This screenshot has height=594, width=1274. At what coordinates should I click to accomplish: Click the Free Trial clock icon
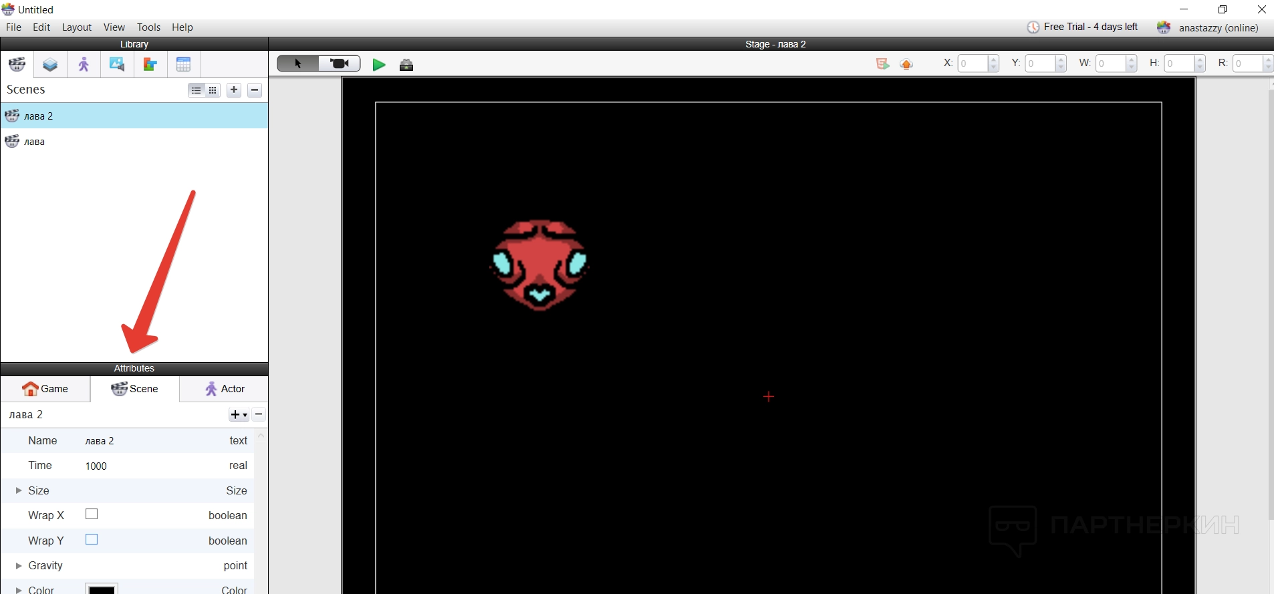1033,27
